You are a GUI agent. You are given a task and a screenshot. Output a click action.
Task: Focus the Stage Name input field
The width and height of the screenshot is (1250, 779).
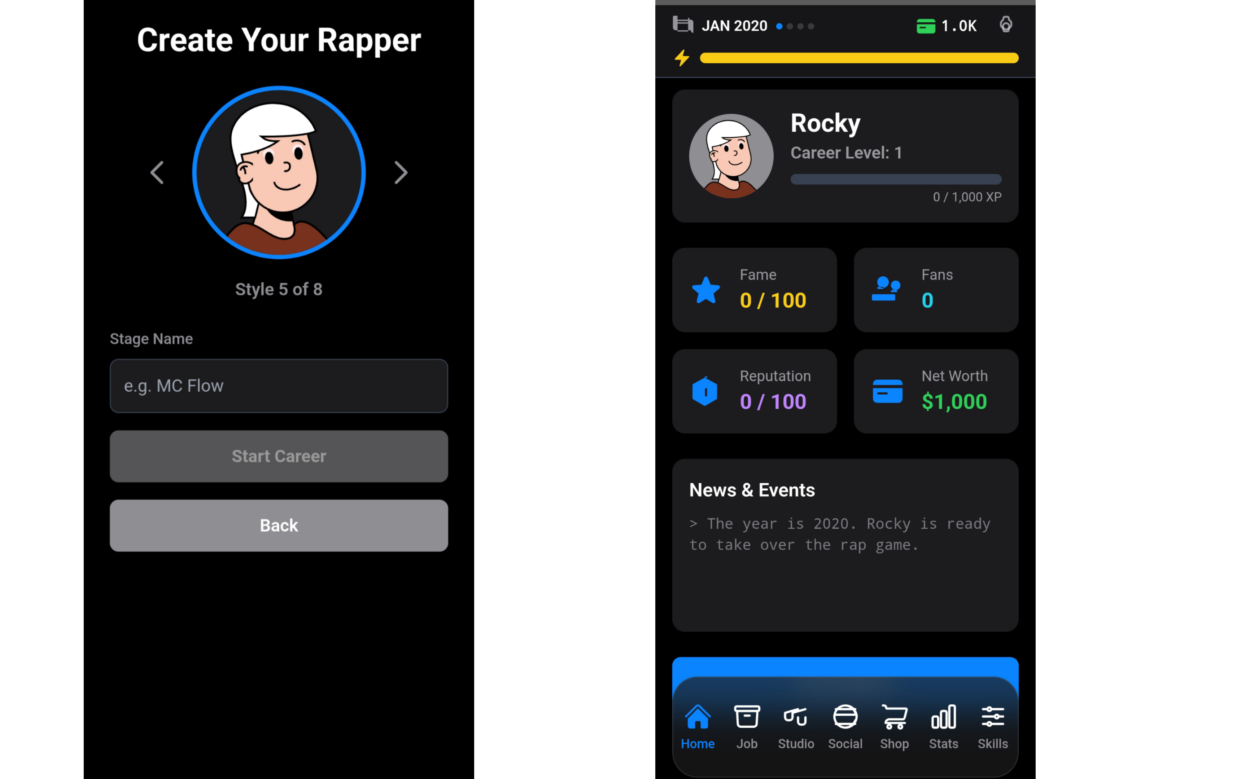coord(278,386)
